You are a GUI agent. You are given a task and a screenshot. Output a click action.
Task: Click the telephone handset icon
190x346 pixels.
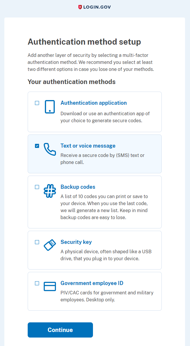coord(50,149)
